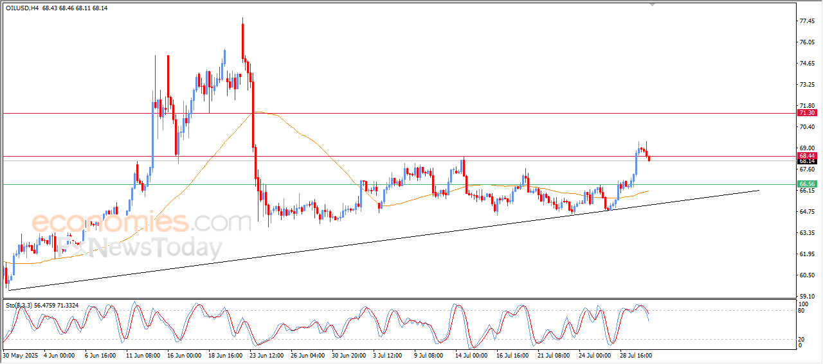Image resolution: width=823 pixels, height=364 pixels.
Task: Click the 21 Jul 08:00 time label
Action: [x=554, y=354]
